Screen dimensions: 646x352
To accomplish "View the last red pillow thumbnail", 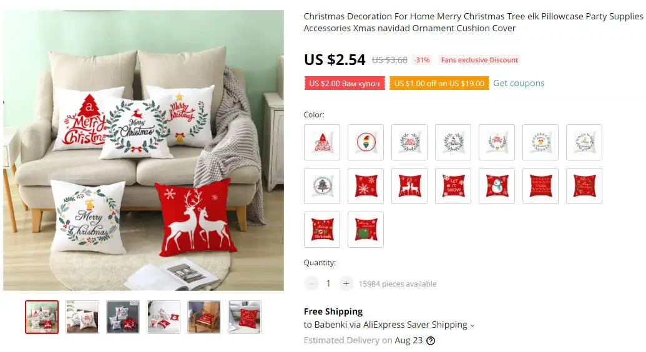I will [245, 317].
